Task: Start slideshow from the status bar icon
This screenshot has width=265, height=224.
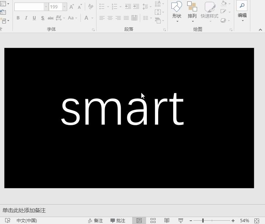Action: click(x=181, y=220)
